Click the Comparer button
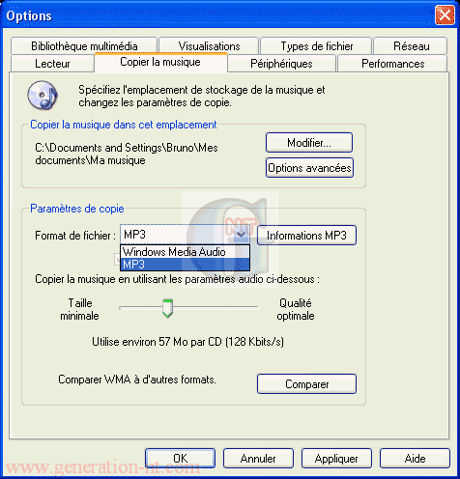 coord(306,384)
